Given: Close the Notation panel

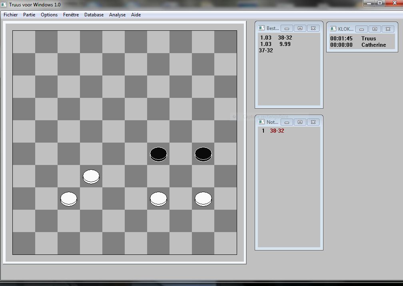Looking at the screenshot, I should 313,122.
